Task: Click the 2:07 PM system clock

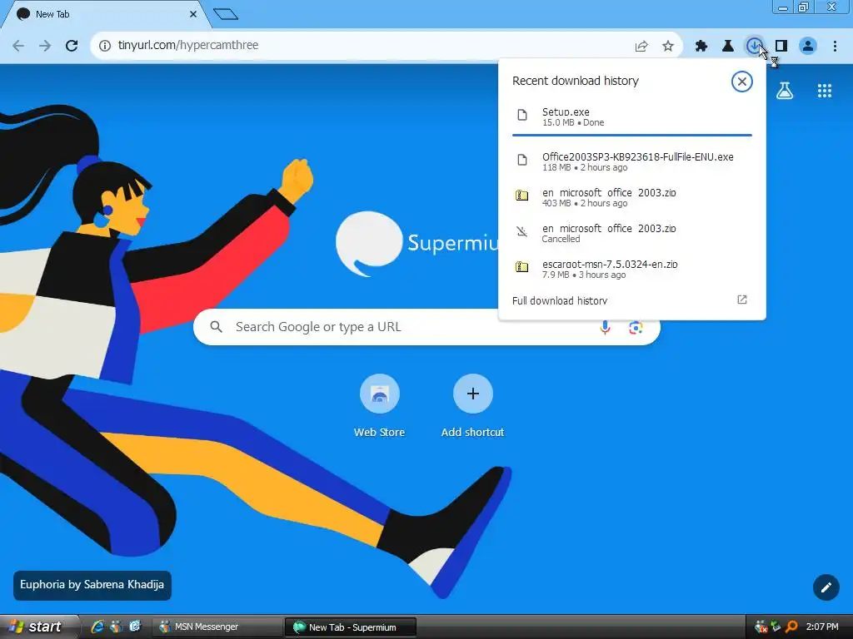Action: pyautogui.click(x=822, y=627)
